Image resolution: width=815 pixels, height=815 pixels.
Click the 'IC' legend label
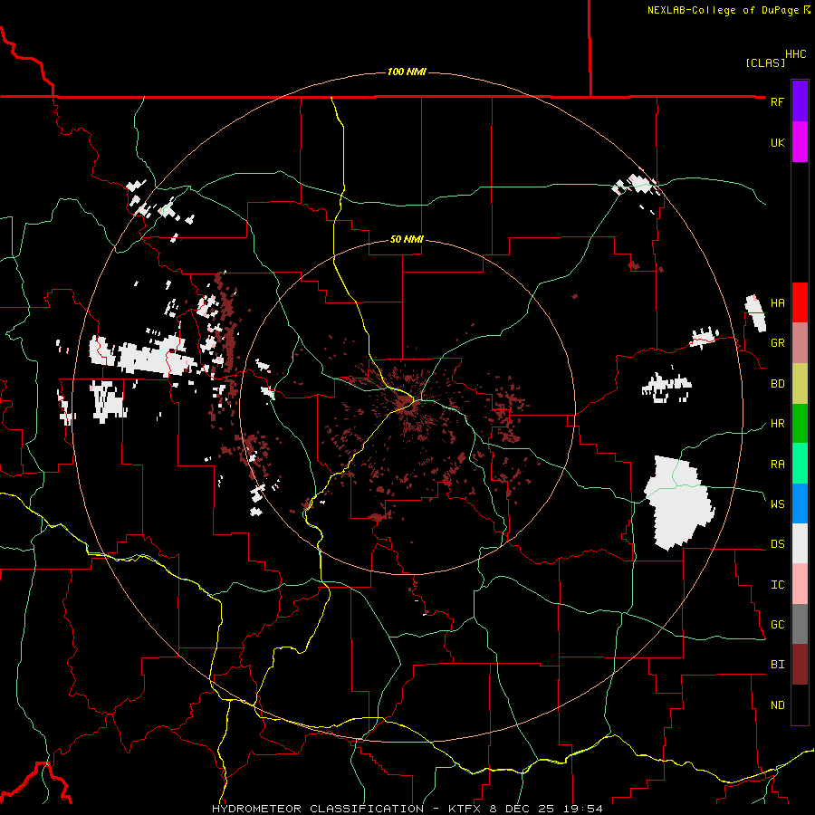click(777, 585)
